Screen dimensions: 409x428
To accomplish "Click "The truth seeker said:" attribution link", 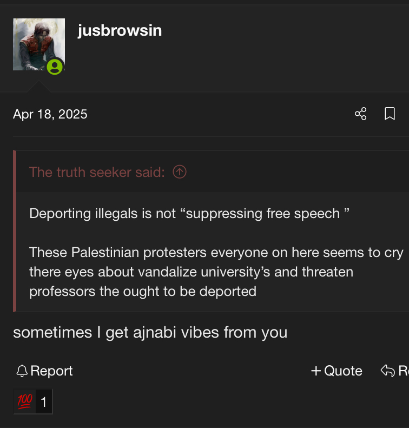I will [97, 172].
